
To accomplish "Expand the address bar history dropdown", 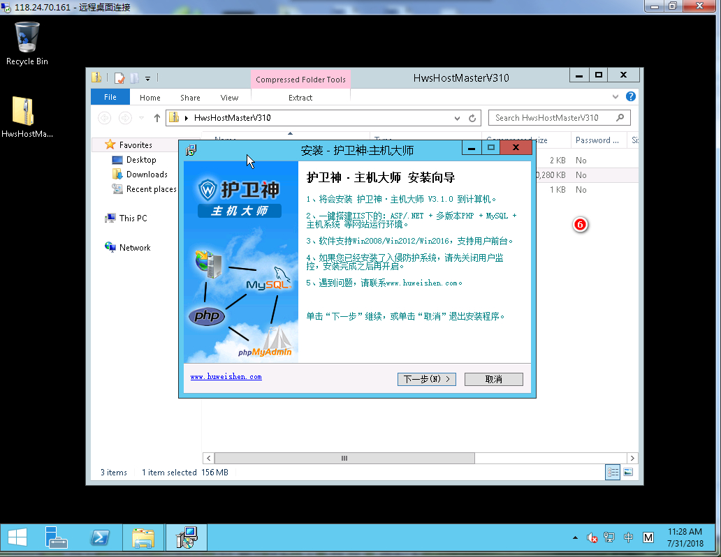I will (457, 119).
